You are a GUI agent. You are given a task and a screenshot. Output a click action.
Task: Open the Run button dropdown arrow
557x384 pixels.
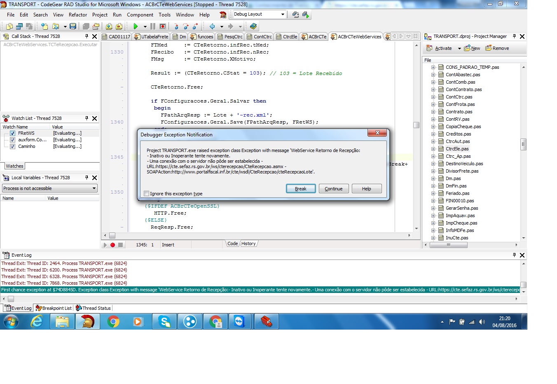[x=145, y=26]
